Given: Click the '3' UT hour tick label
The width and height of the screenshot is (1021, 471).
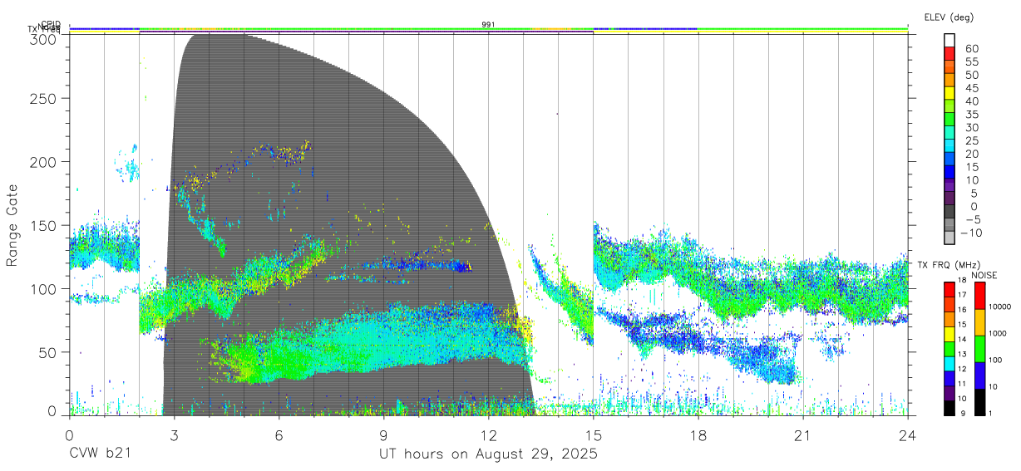Looking at the screenshot, I should pos(174,434).
